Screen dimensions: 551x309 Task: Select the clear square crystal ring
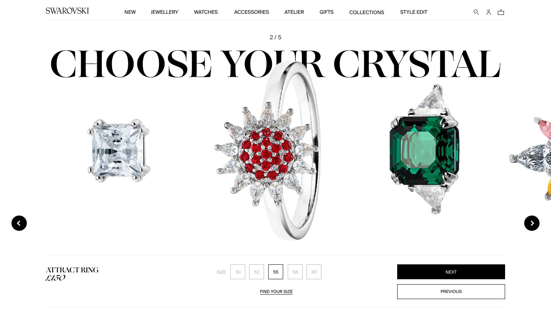coord(119,150)
